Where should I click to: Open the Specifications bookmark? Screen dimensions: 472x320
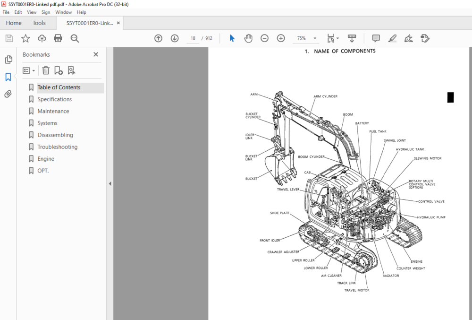tap(54, 99)
